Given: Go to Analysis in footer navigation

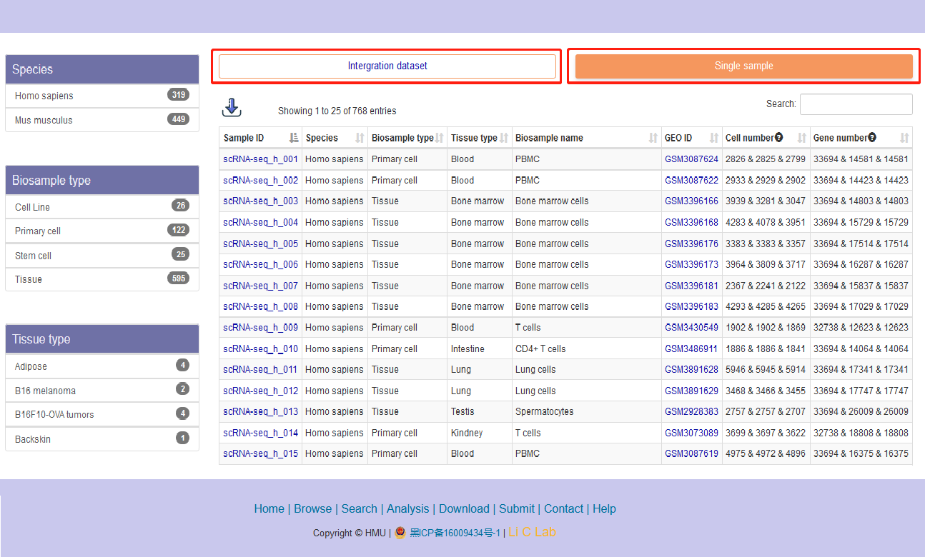Looking at the screenshot, I should pyautogui.click(x=407, y=509).
